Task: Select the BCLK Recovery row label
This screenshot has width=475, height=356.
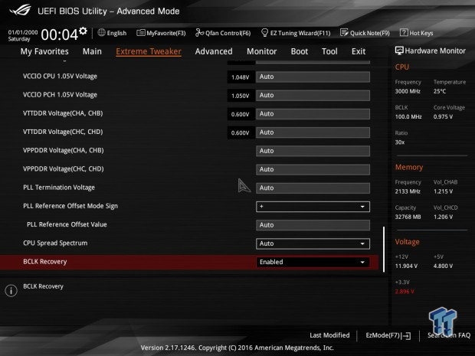Action: click(x=45, y=262)
